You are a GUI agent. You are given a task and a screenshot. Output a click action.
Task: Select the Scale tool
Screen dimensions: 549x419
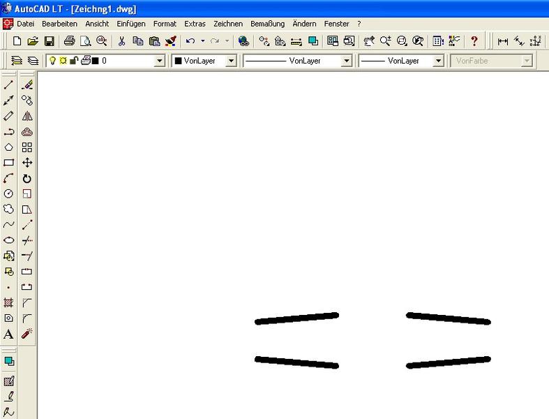[x=27, y=194]
